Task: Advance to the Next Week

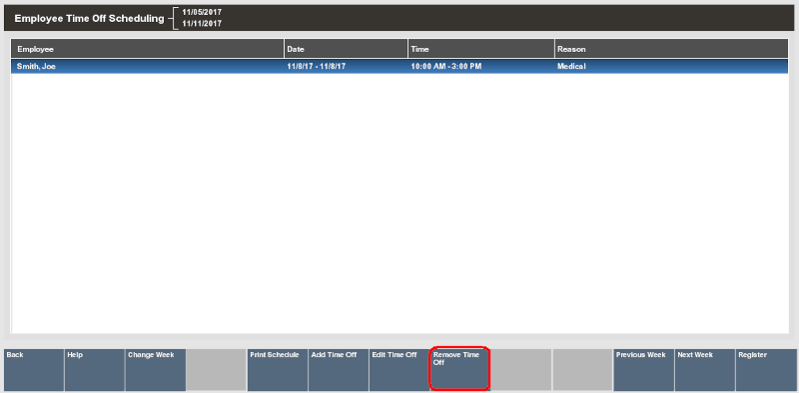Action: tap(704, 370)
